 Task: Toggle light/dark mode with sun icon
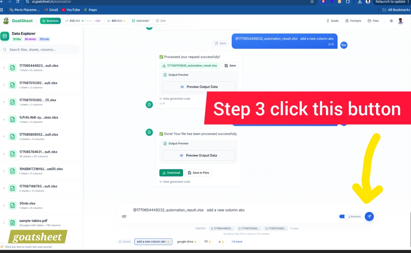point(391,21)
